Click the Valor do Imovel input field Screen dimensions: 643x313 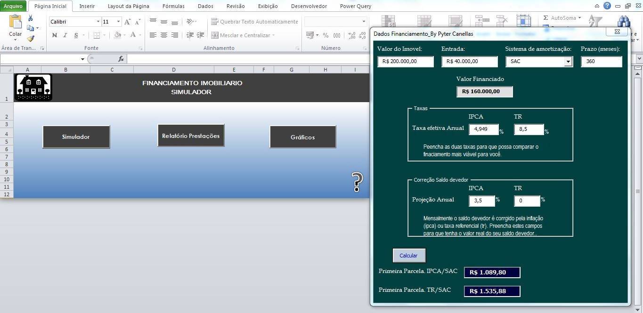click(406, 62)
